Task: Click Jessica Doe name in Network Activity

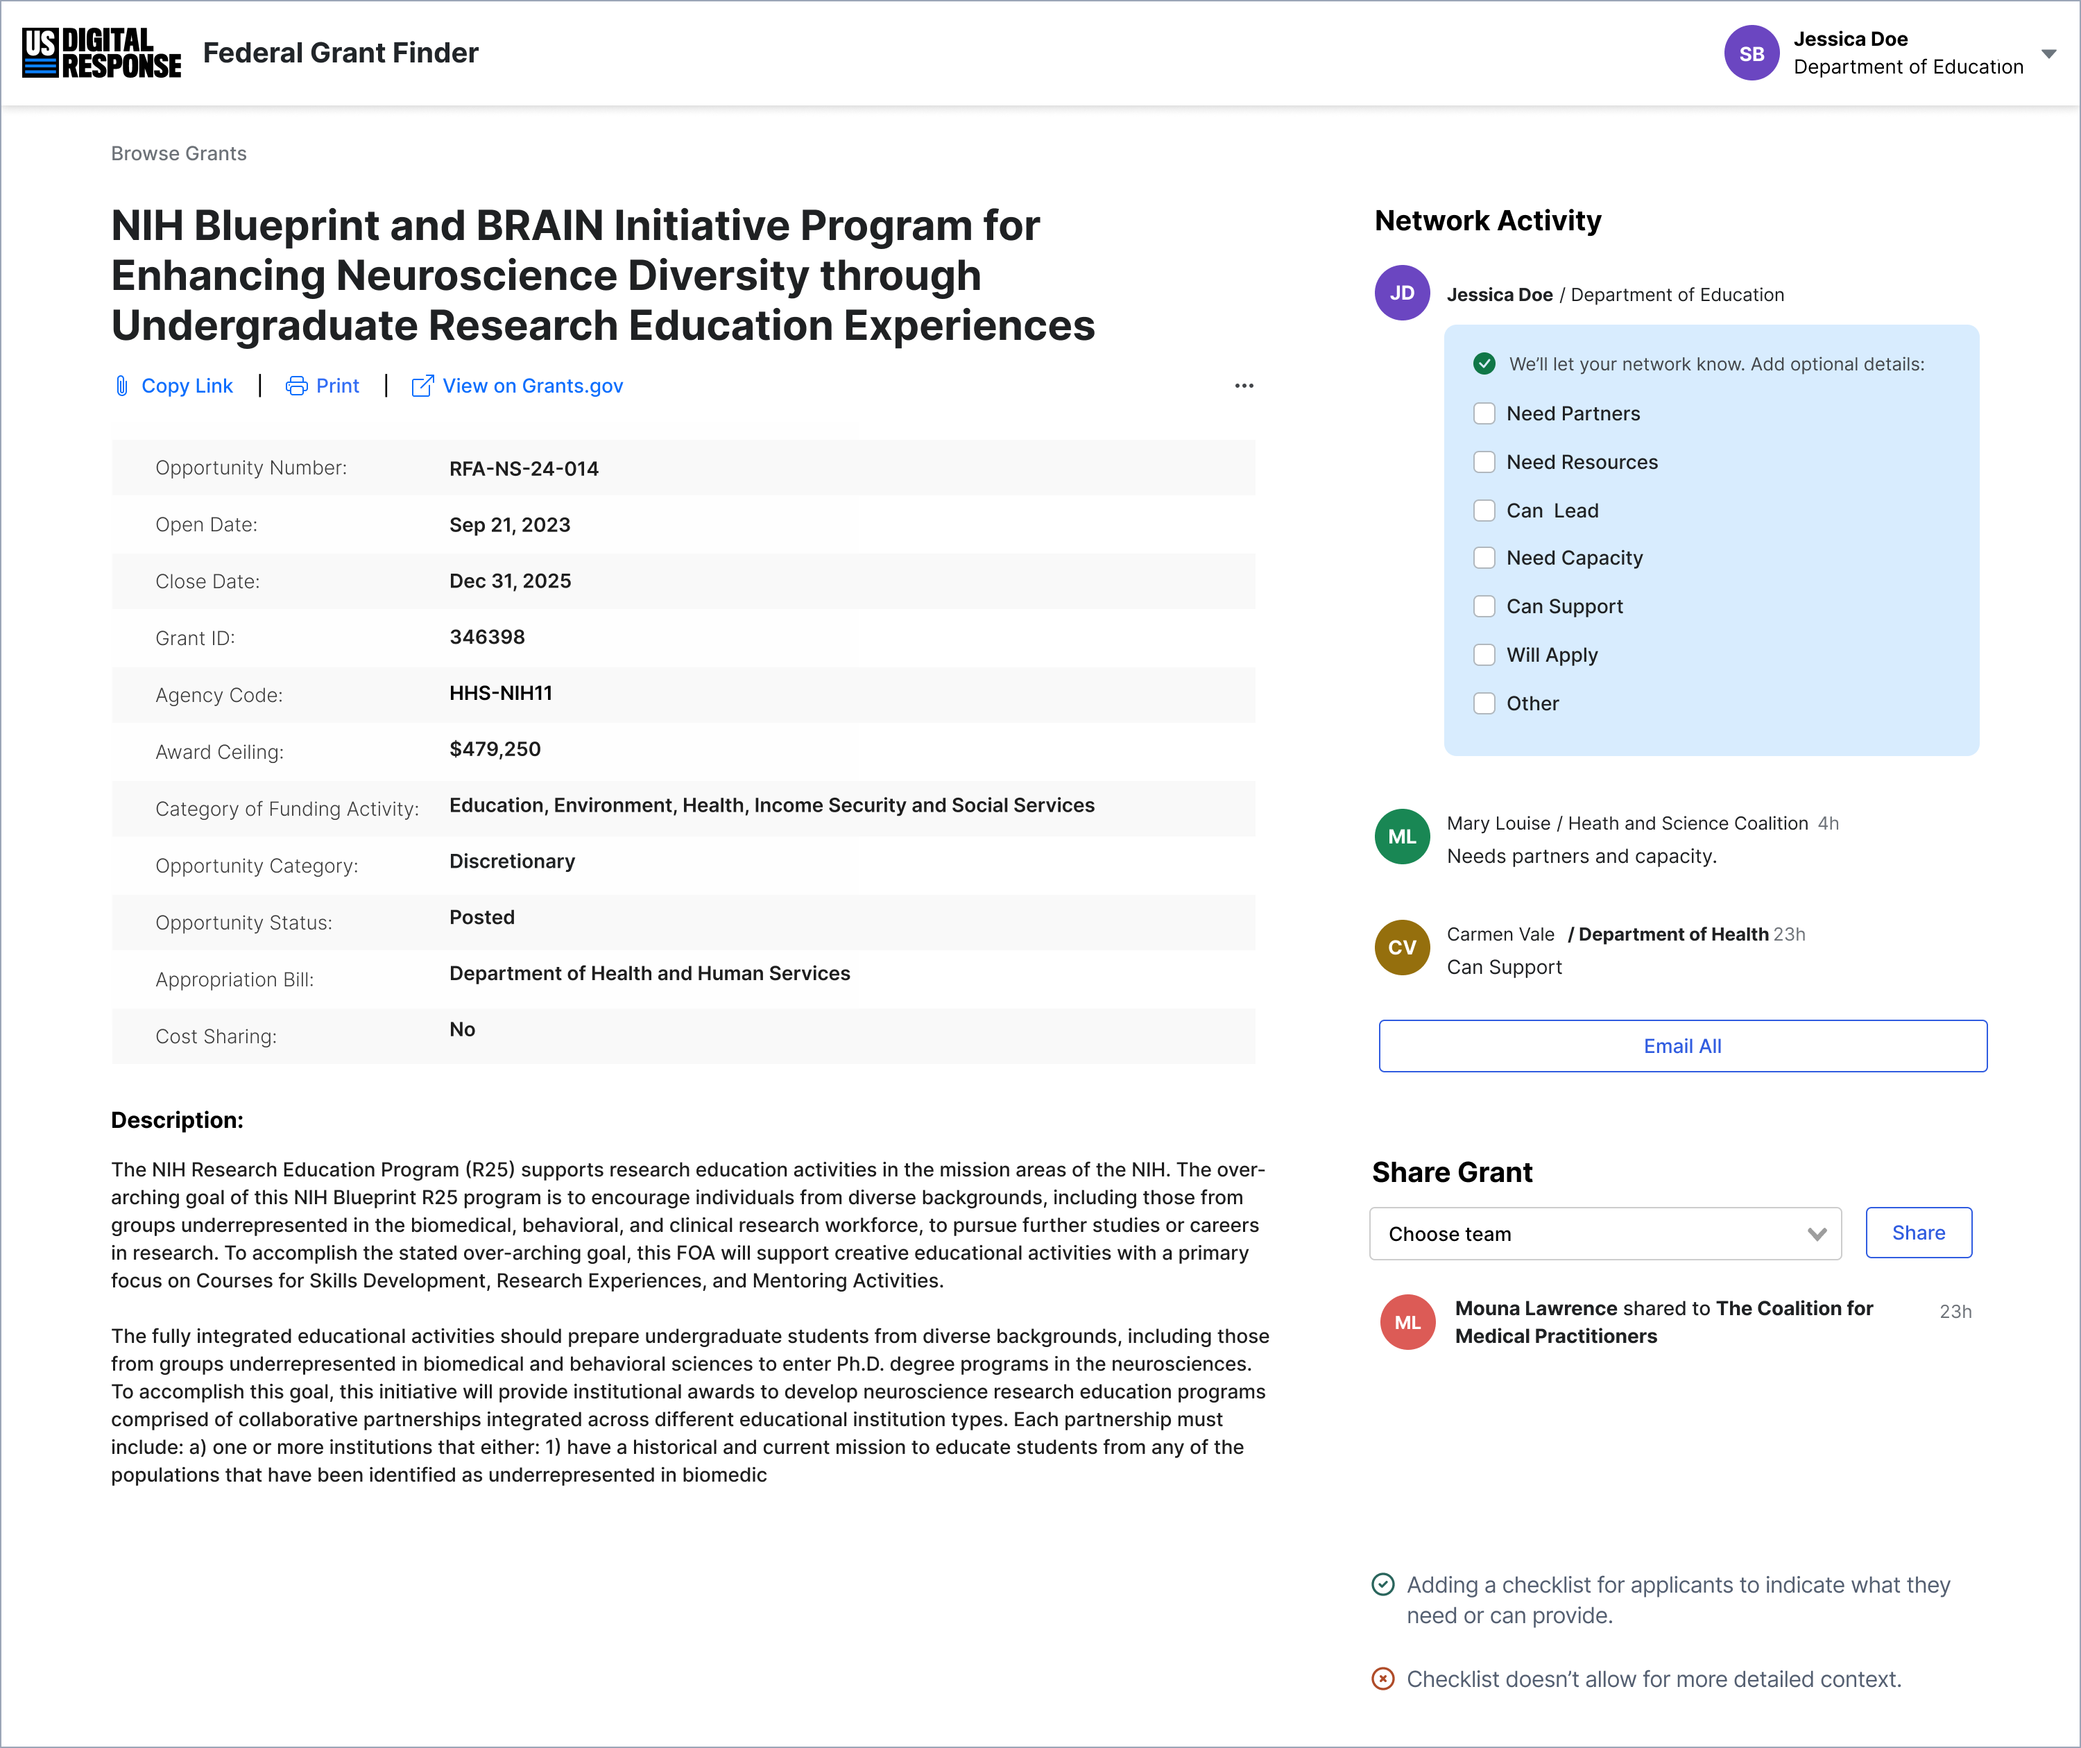Action: pyautogui.click(x=1499, y=294)
